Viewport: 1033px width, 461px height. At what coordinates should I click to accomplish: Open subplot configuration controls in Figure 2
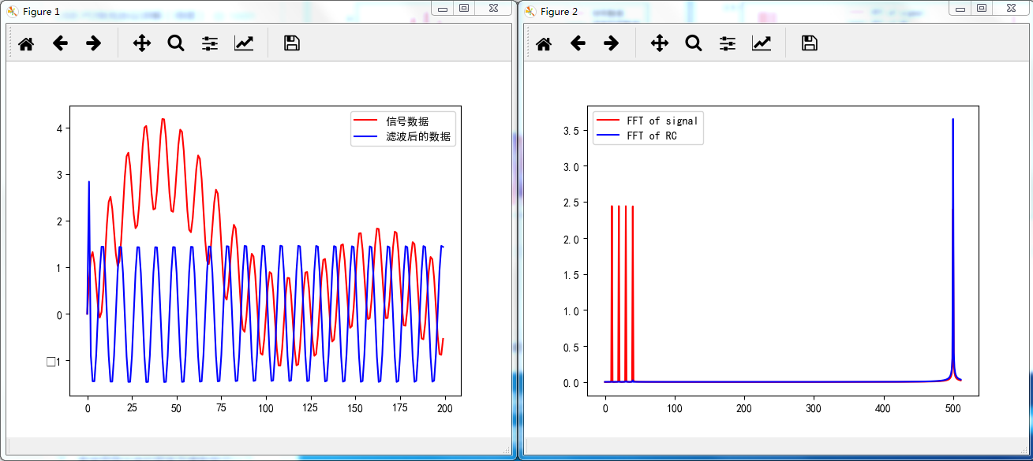tap(727, 43)
